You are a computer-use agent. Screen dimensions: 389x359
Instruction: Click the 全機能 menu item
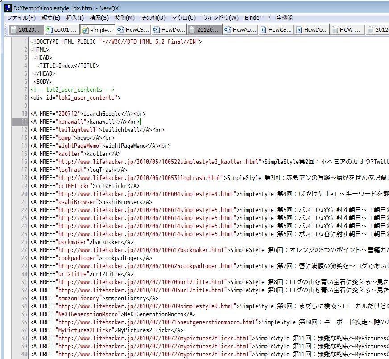coord(284,18)
